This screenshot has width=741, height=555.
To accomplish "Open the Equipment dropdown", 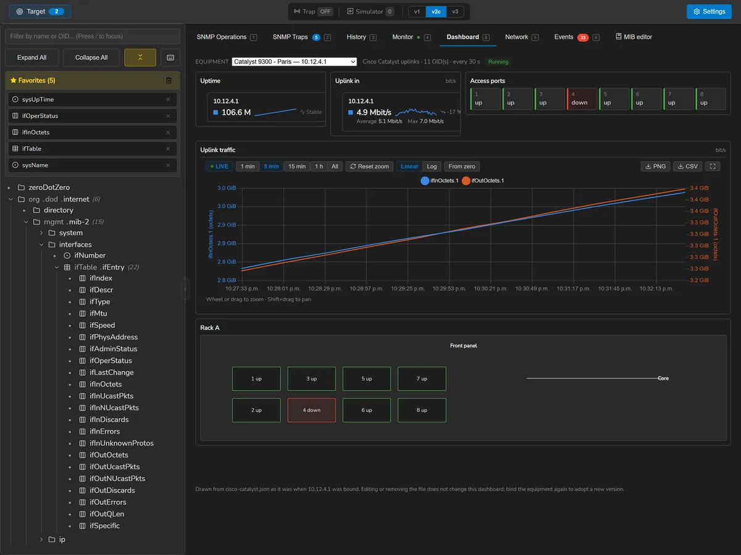I will tap(295, 62).
